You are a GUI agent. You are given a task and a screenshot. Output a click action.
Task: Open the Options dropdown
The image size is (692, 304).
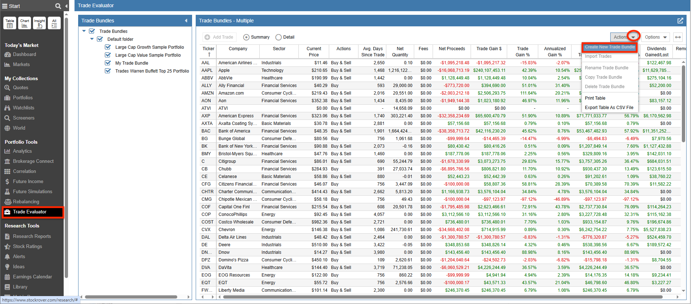point(656,37)
